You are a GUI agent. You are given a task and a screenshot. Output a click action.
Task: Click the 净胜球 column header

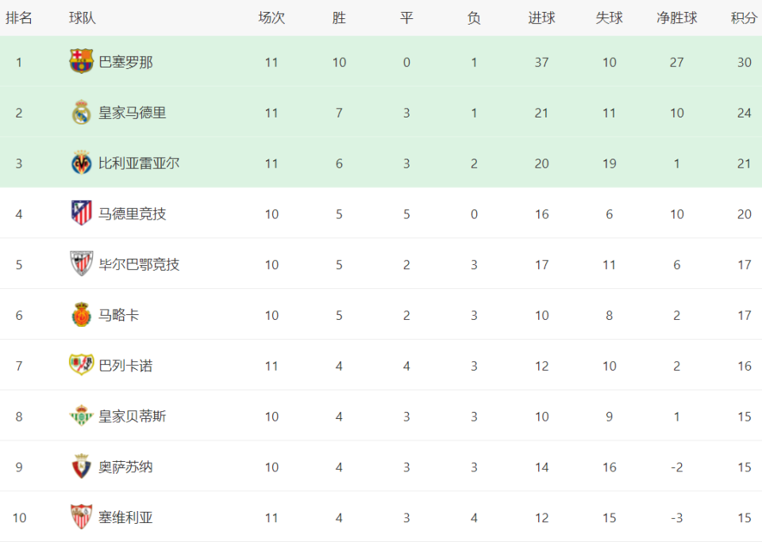coord(676,18)
